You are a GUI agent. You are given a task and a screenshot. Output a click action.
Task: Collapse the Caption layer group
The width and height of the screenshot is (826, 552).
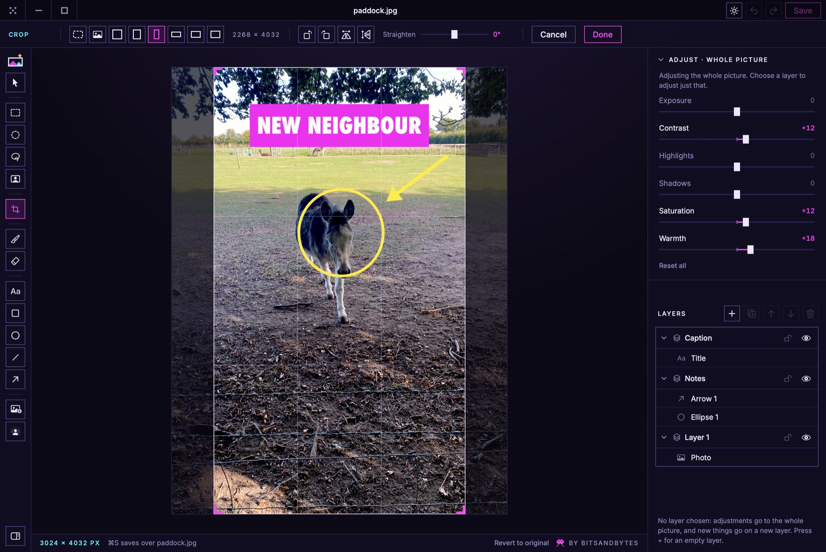pos(664,338)
